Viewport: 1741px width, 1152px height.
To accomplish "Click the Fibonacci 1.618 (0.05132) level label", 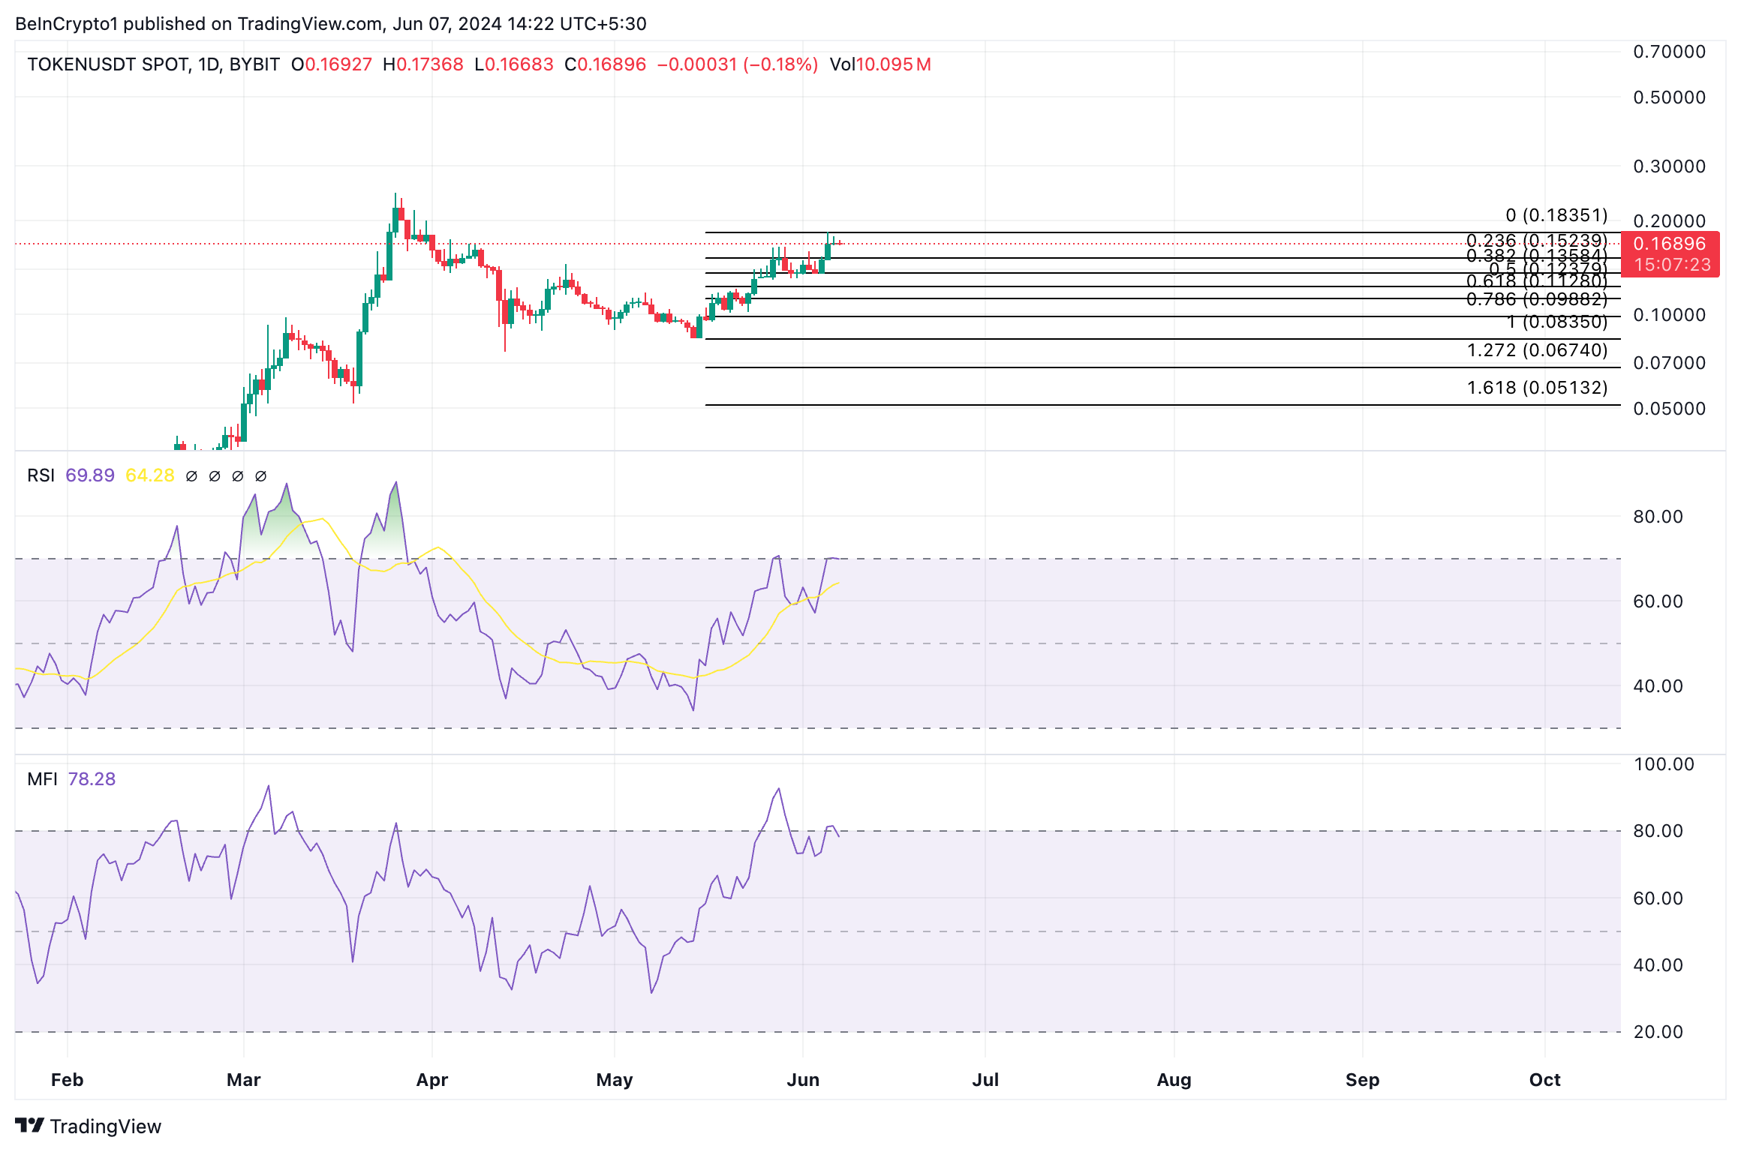I will point(1537,388).
